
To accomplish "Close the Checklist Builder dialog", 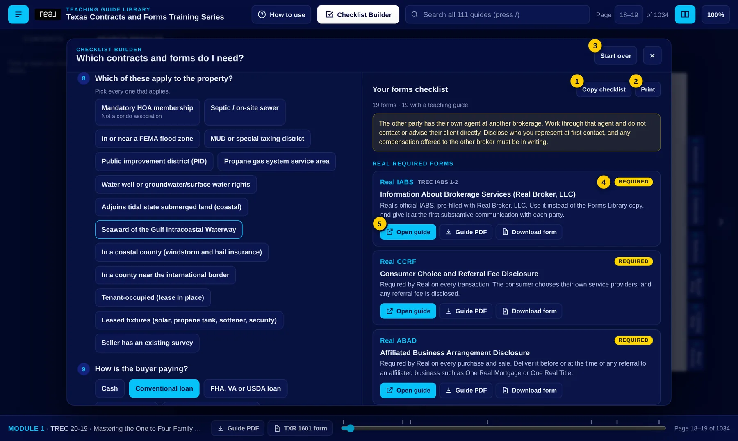I will (x=652, y=56).
